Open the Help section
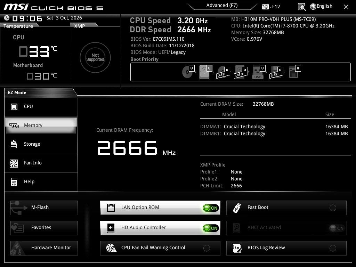356x267 pixels. coord(41,182)
